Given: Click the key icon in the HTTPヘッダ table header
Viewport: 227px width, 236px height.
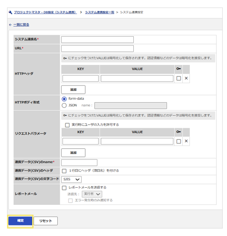Looking at the screenshot, I should pos(179,69).
